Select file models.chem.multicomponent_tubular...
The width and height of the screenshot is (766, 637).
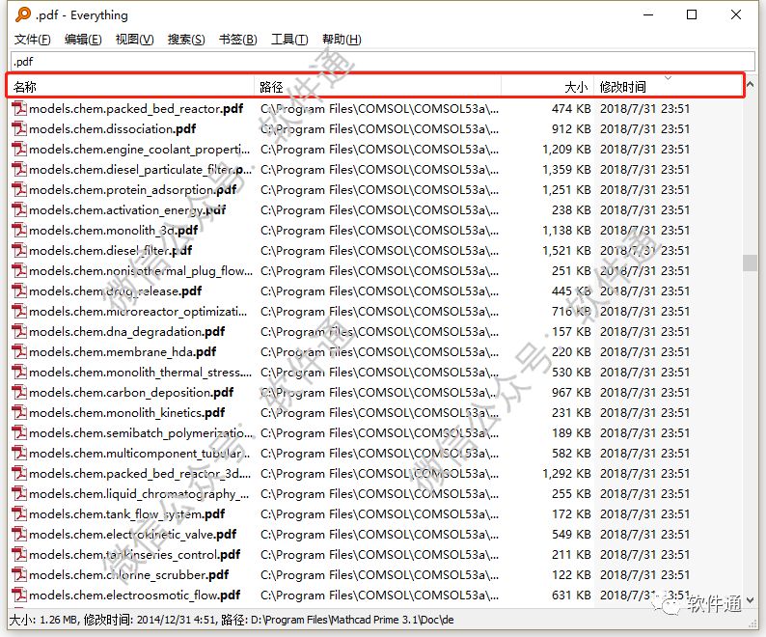[x=140, y=454]
